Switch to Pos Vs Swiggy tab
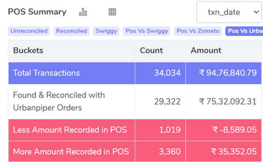 click(x=147, y=31)
